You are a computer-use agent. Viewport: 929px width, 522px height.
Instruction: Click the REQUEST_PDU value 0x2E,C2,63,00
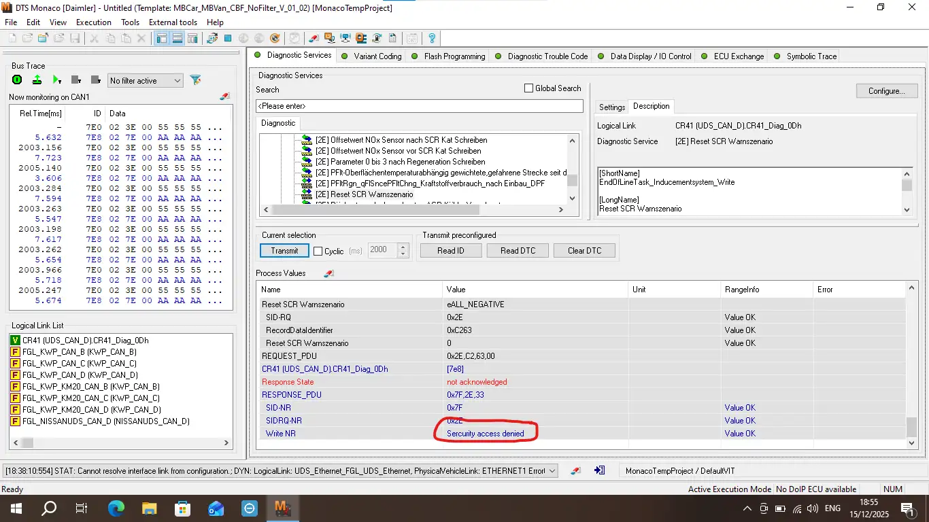pos(471,356)
